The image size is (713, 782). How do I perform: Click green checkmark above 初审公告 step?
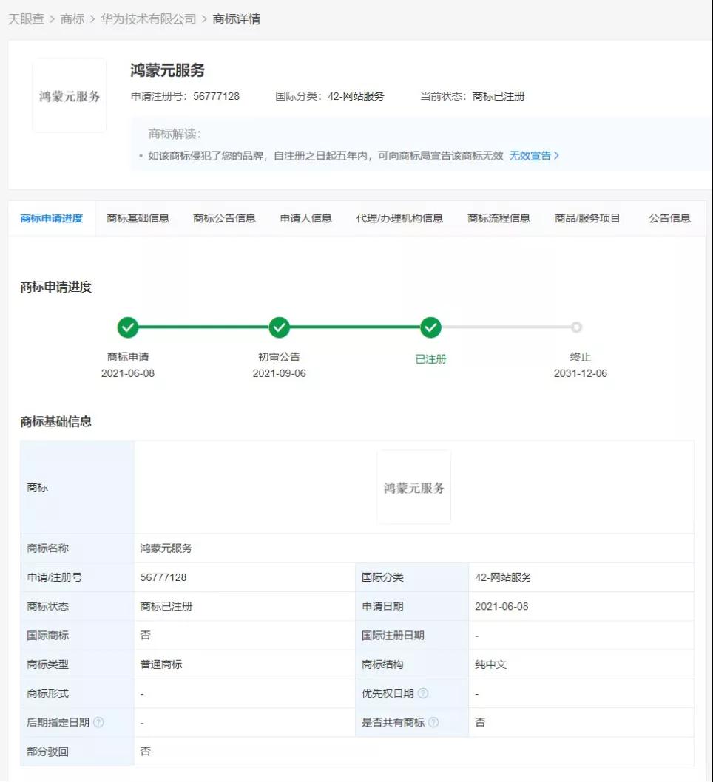279,327
